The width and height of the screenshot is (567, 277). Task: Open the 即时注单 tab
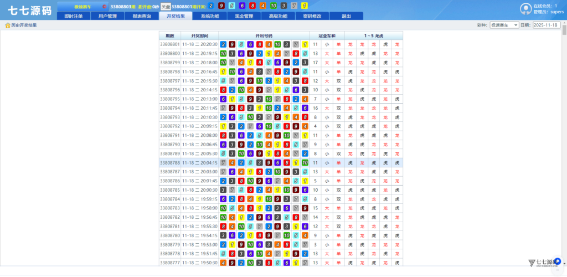[x=74, y=16]
